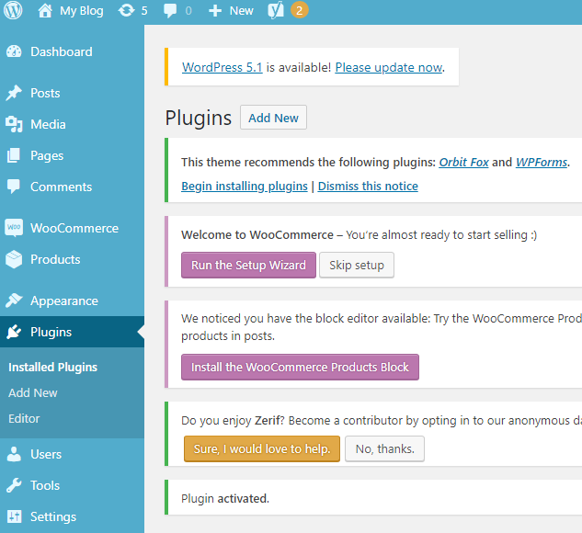The height and width of the screenshot is (533, 582).
Task: Open the plugin Editor submenu entry
Action: tap(24, 418)
